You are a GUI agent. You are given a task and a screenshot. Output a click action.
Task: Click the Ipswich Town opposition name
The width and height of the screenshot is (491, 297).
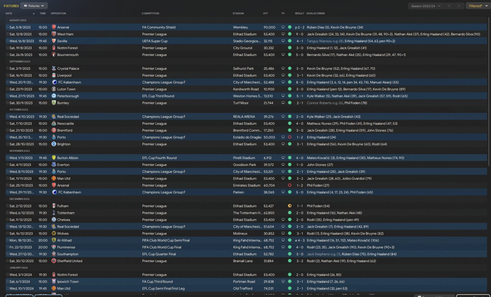(x=68, y=282)
